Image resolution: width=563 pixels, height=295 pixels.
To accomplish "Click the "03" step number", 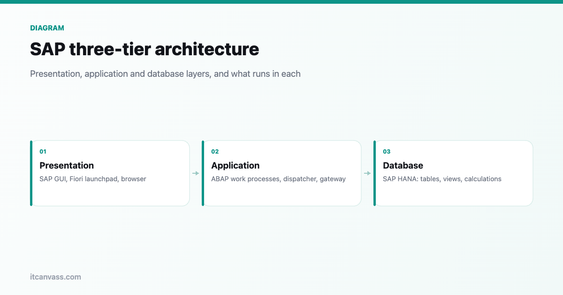I will pos(387,152).
